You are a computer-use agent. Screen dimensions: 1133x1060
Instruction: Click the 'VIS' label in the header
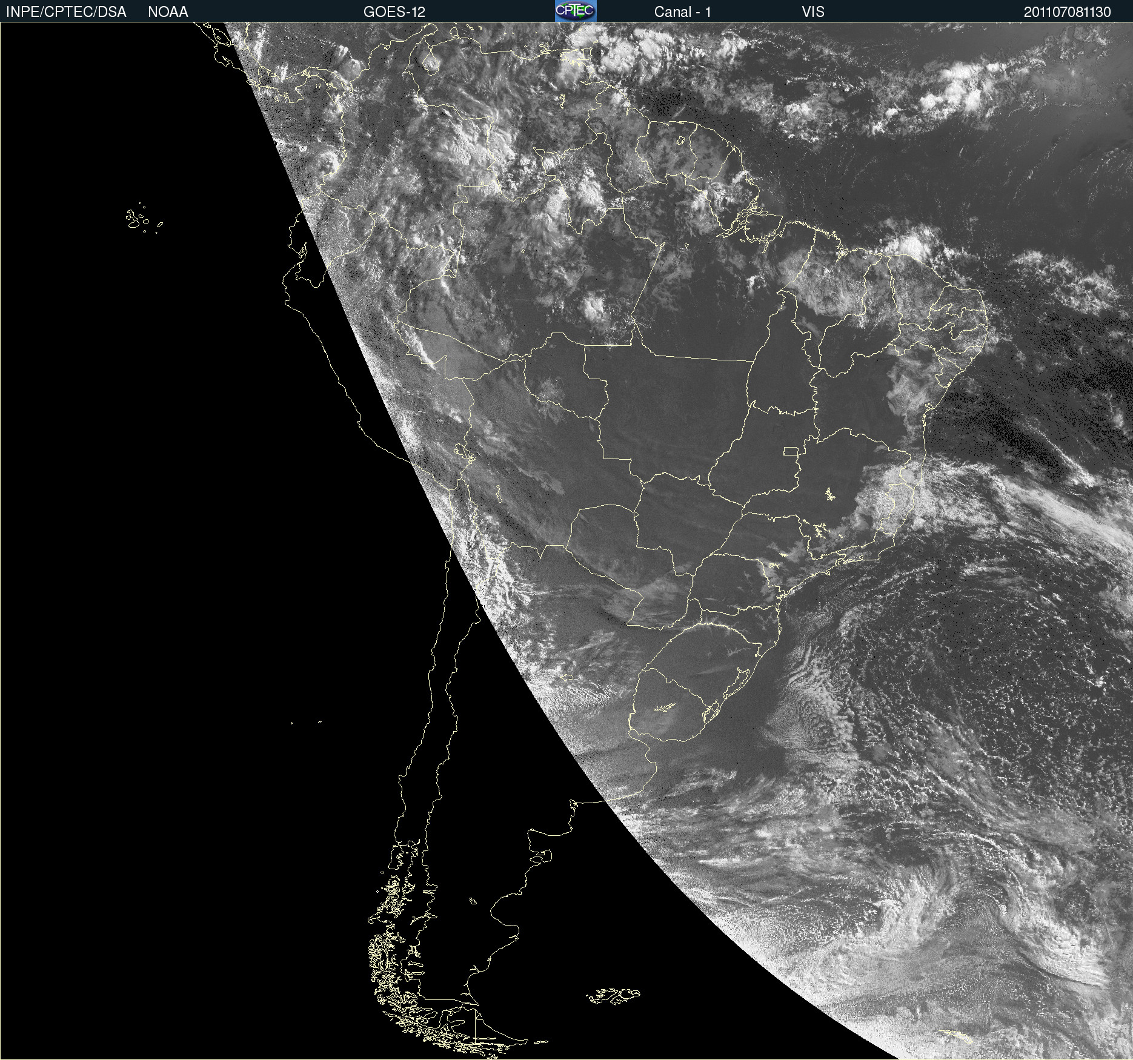813,12
